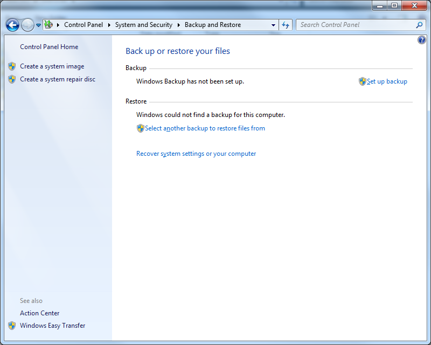Expand the arrow after Control Panel breadcrumb
The height and width of the screenshot is (345, 431).
(x=109, y=25)
